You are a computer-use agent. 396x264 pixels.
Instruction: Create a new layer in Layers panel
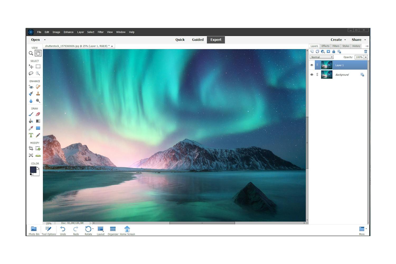coord(312,51)
